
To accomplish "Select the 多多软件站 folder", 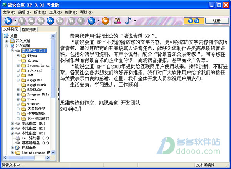I will pos(37,109).
